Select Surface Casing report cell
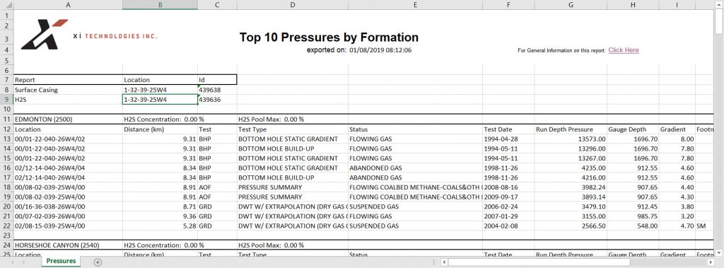Screen dimensions: 724x268 click(68, 90)
